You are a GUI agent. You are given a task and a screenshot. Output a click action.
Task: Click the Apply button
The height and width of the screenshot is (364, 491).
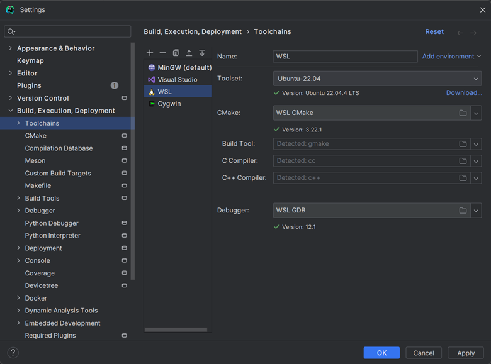click(466, 353)
